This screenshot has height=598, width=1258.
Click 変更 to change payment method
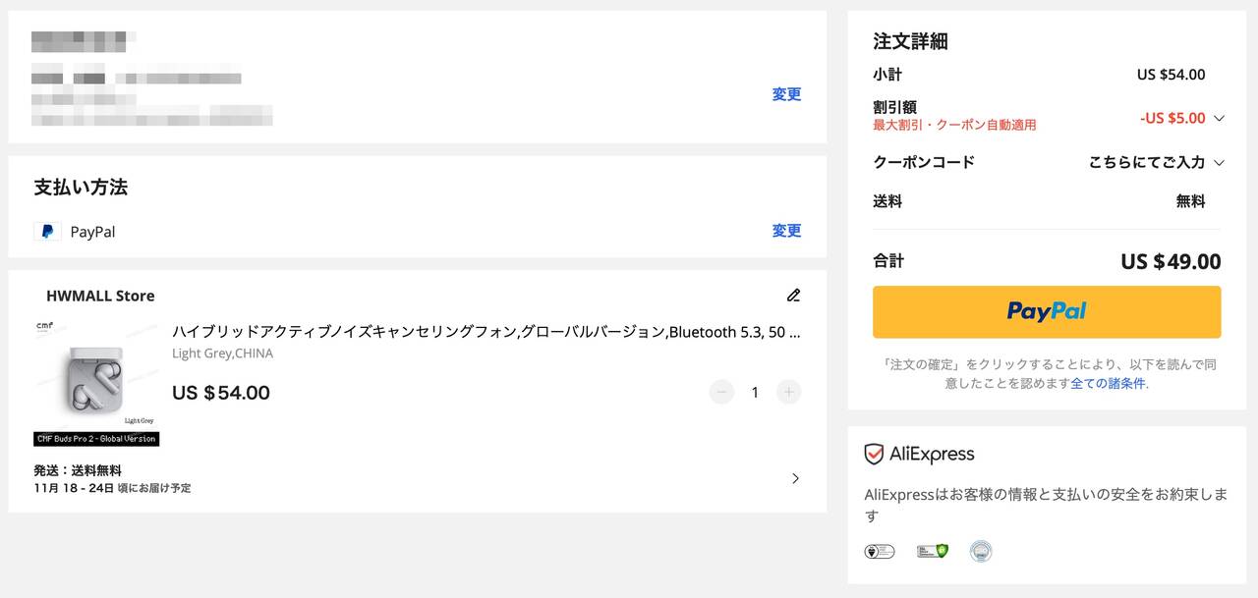[x=786, y=231]
